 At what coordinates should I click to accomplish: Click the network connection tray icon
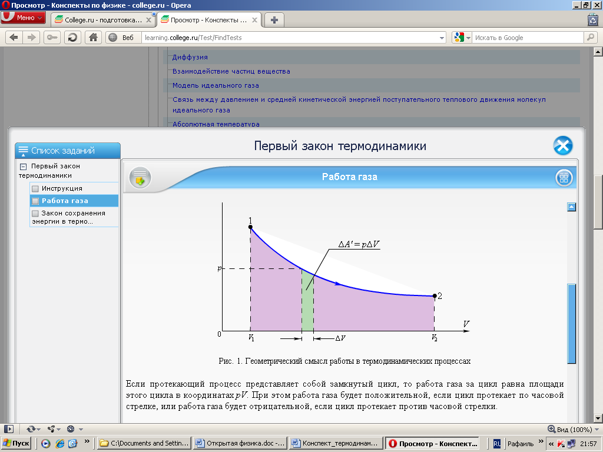click(x=571, y=444)
